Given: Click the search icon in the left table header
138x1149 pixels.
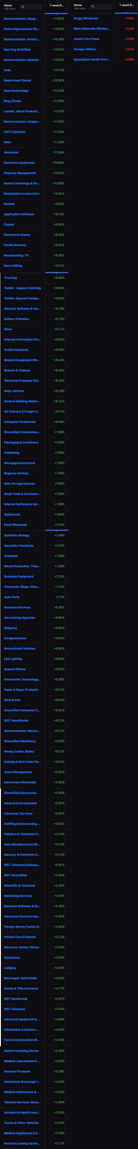Looking at the screenshot, I should [23, 7].
